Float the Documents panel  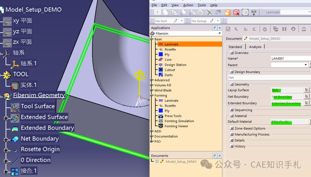tap(215, 155)
